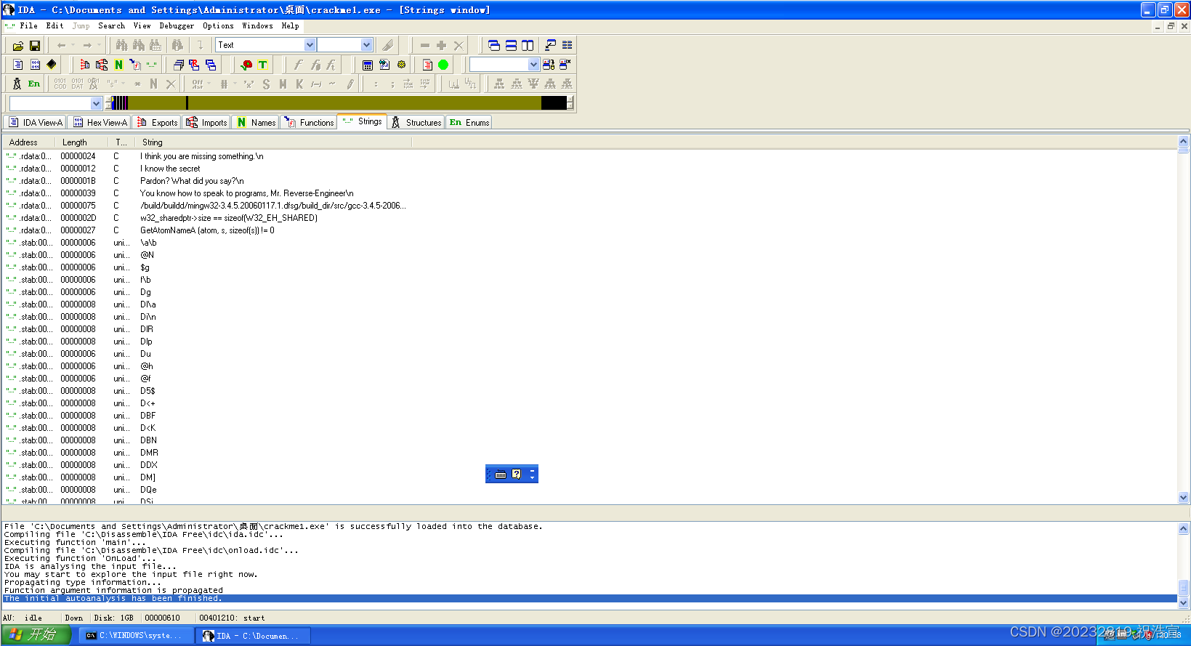
Task: Click the yellow gear toolbar icon
Action: 401,65
